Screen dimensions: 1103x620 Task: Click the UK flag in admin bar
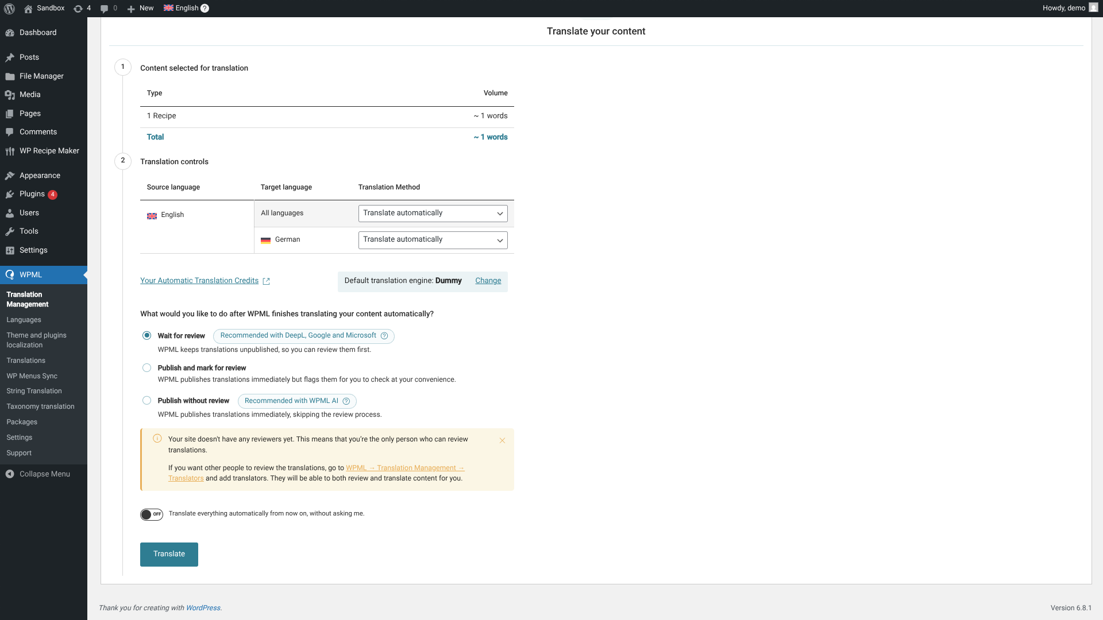point(168,8)
